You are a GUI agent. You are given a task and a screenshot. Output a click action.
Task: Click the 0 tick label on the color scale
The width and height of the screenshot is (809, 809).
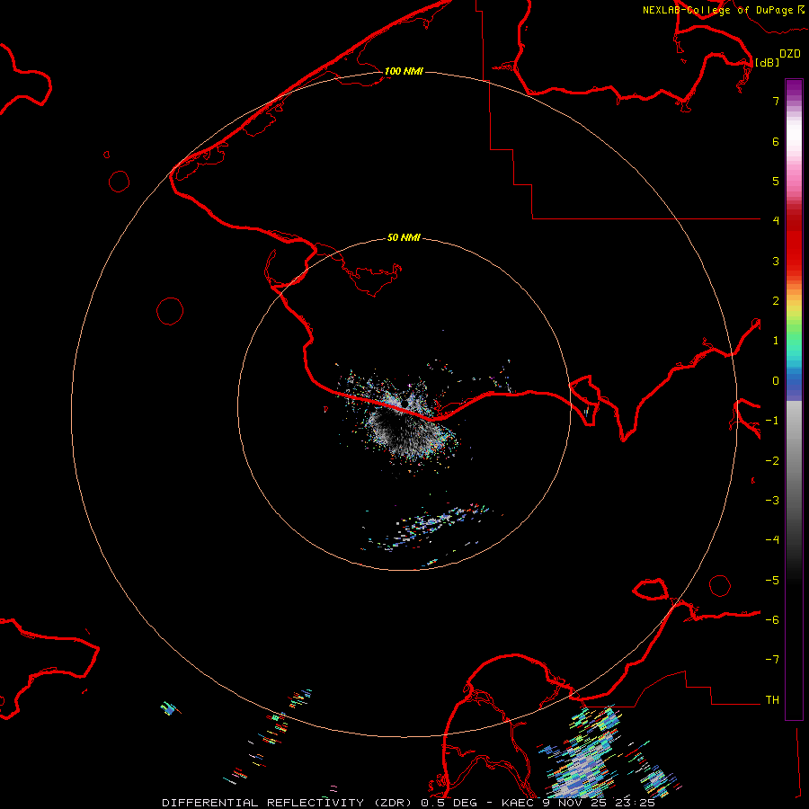776,381
